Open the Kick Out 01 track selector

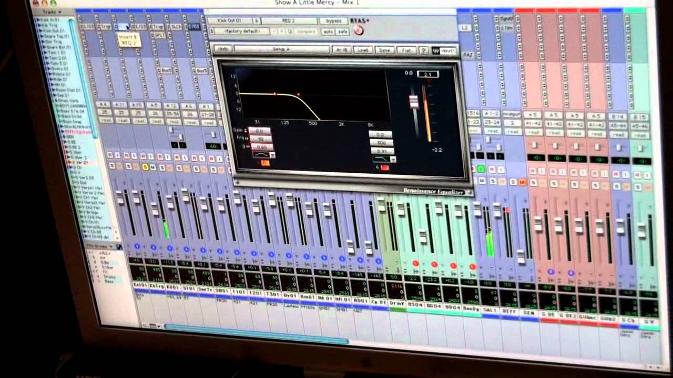coord(229,21)
